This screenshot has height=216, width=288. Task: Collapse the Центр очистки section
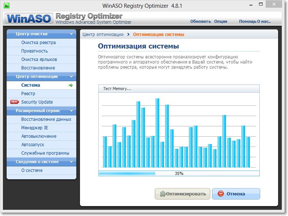(x=71, y=34)
